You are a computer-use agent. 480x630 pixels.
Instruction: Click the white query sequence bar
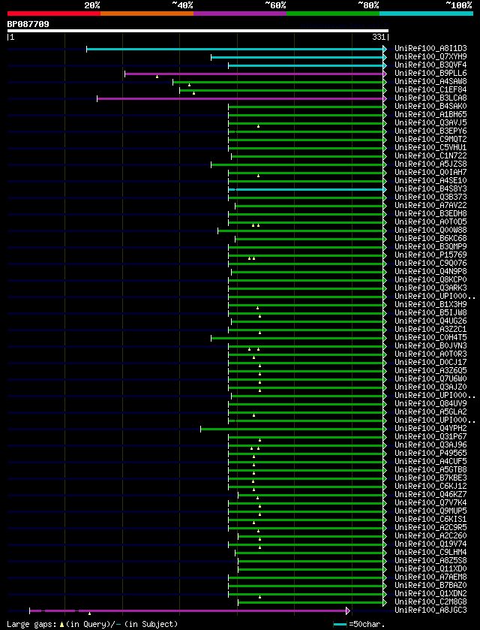pos(198,31)
